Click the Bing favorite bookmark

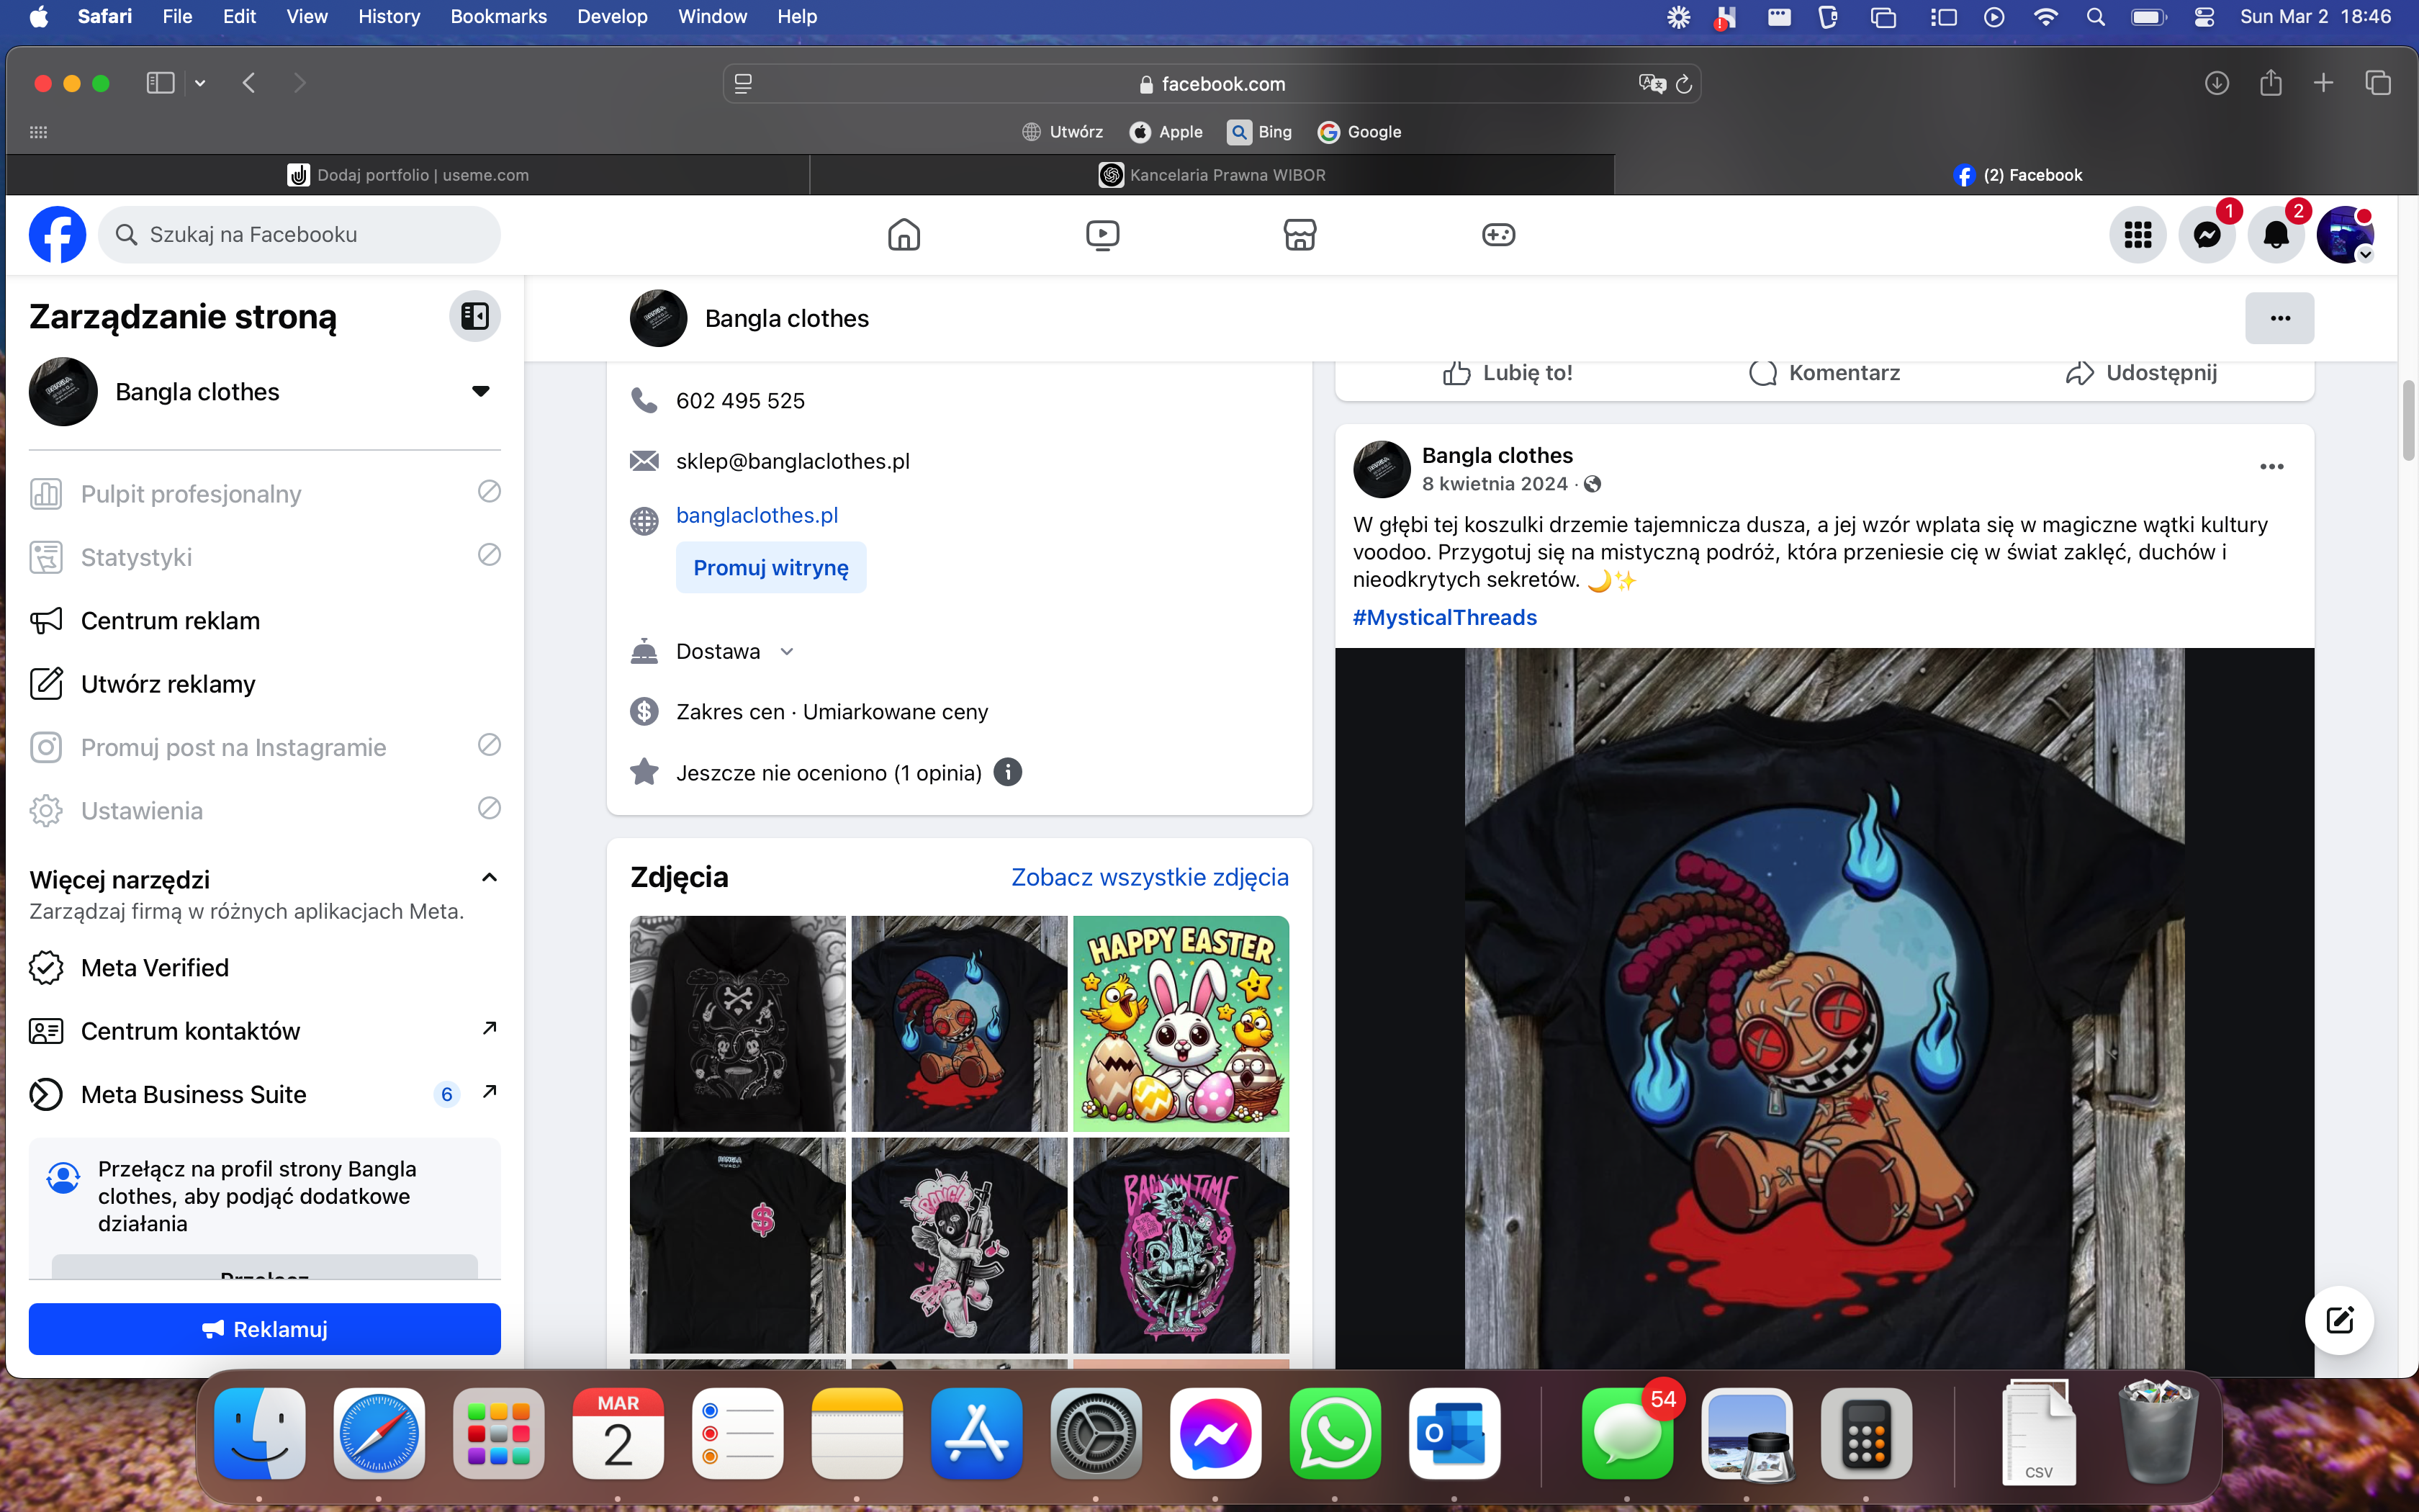pyautogui.click(x=1259, y=132)
